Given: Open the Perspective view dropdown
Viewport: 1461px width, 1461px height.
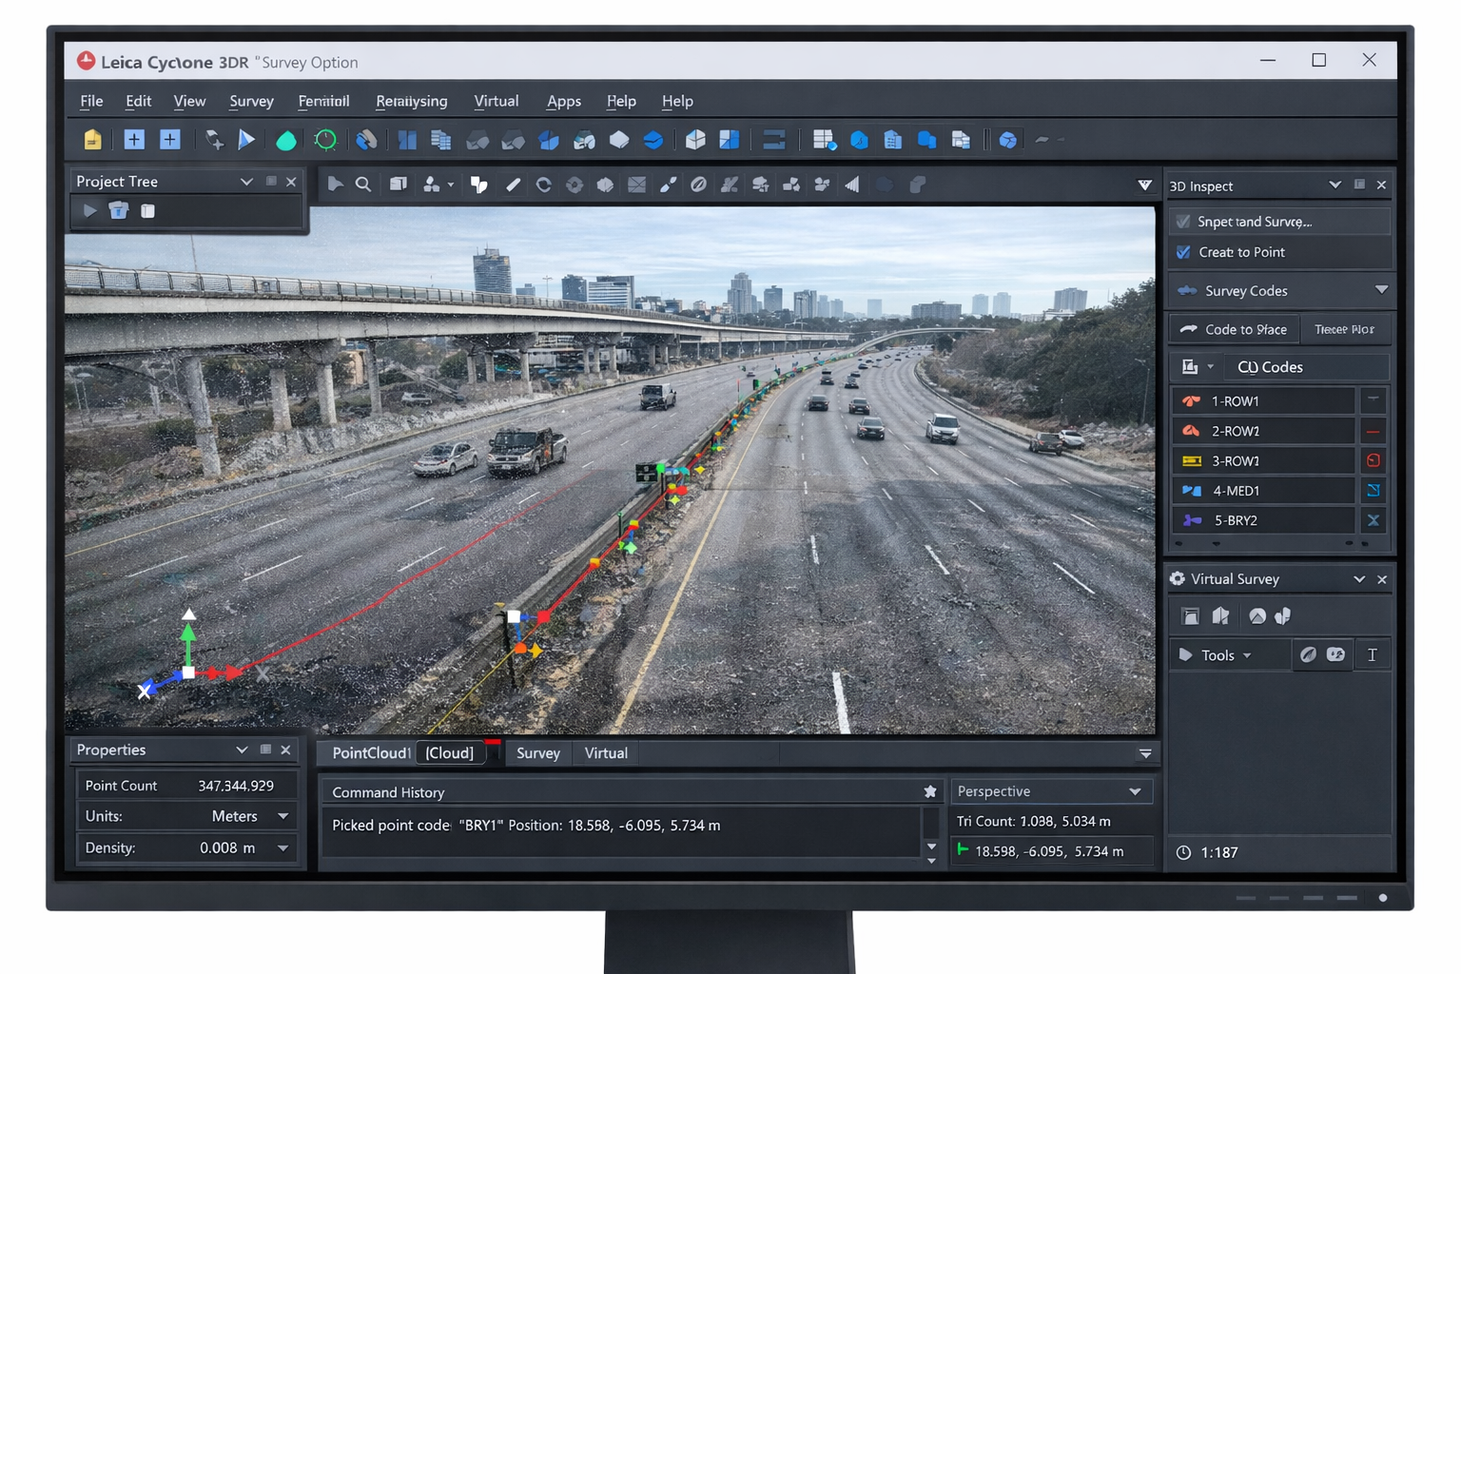Looking at the screenshot, I should coord(1134,791).
